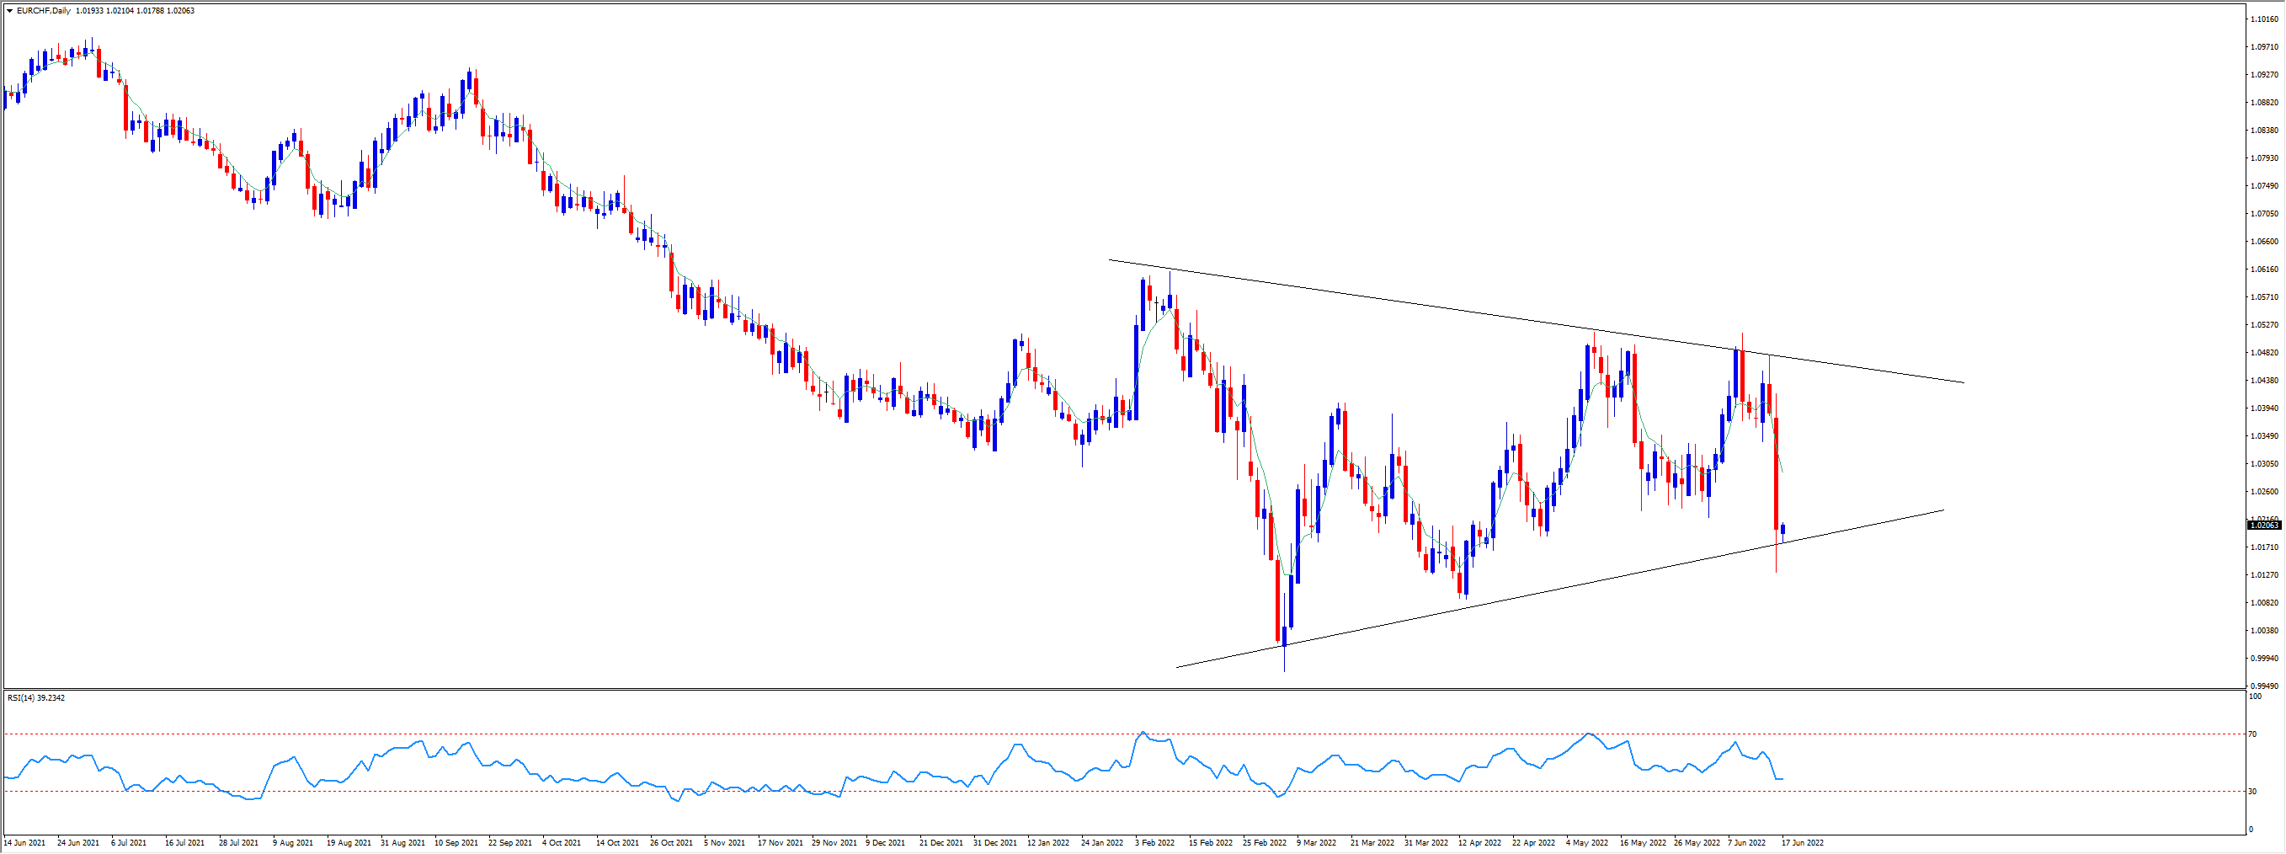Open the EURCHF,Daily chart dropdown arrow
This screenshot has width=2286, height=854.
pos(10,11)
